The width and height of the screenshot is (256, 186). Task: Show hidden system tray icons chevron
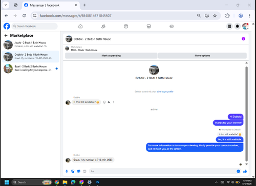pyautogui.click(x=216, y=182)
